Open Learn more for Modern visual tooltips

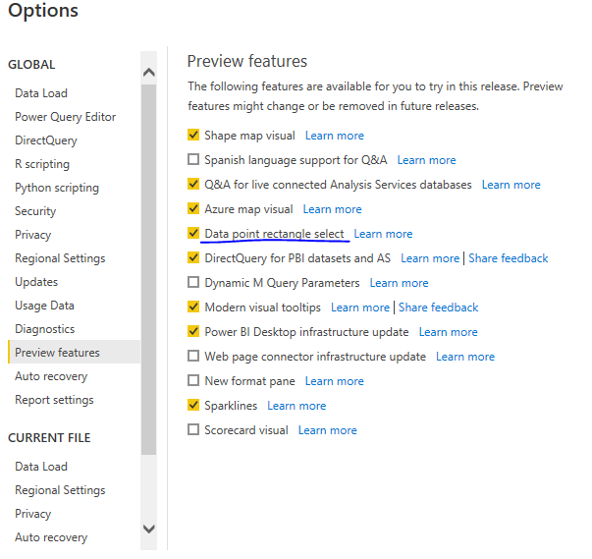(360, 307)
